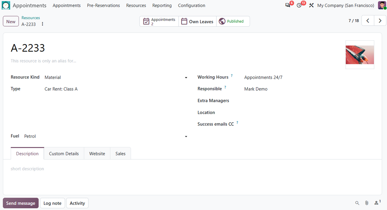The width and height of the screenshot is (387, 210).
Task: Open the Responsible field Mark Demo
Action: pyautogui.click(x=309, y=89)
